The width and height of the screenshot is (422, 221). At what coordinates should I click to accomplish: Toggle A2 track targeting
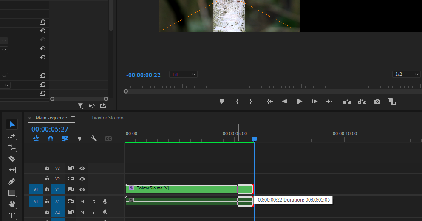coord(58,212)
